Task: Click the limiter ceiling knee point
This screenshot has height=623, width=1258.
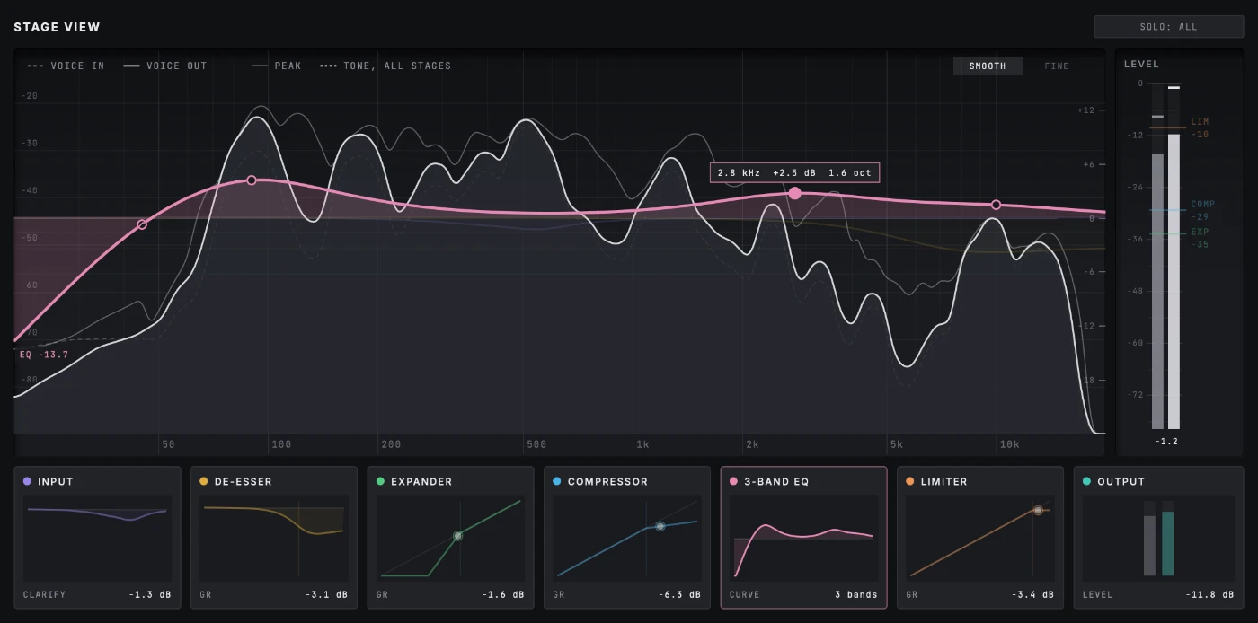Action: 1038,510
